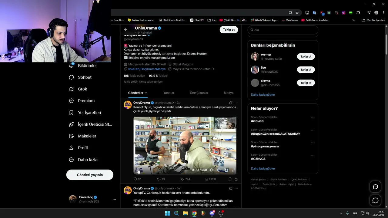388x218 pixels.
Task: Open Windows Start menu
Action: 167,213
